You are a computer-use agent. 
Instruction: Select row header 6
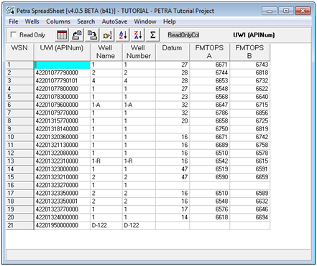(x=19, y=105)
